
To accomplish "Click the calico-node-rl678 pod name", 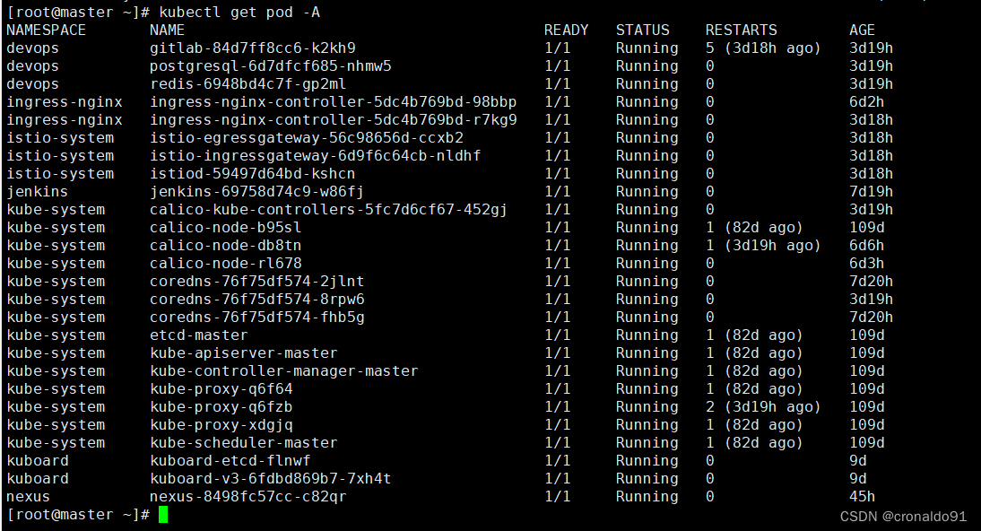I will click(x=225, y=264).
